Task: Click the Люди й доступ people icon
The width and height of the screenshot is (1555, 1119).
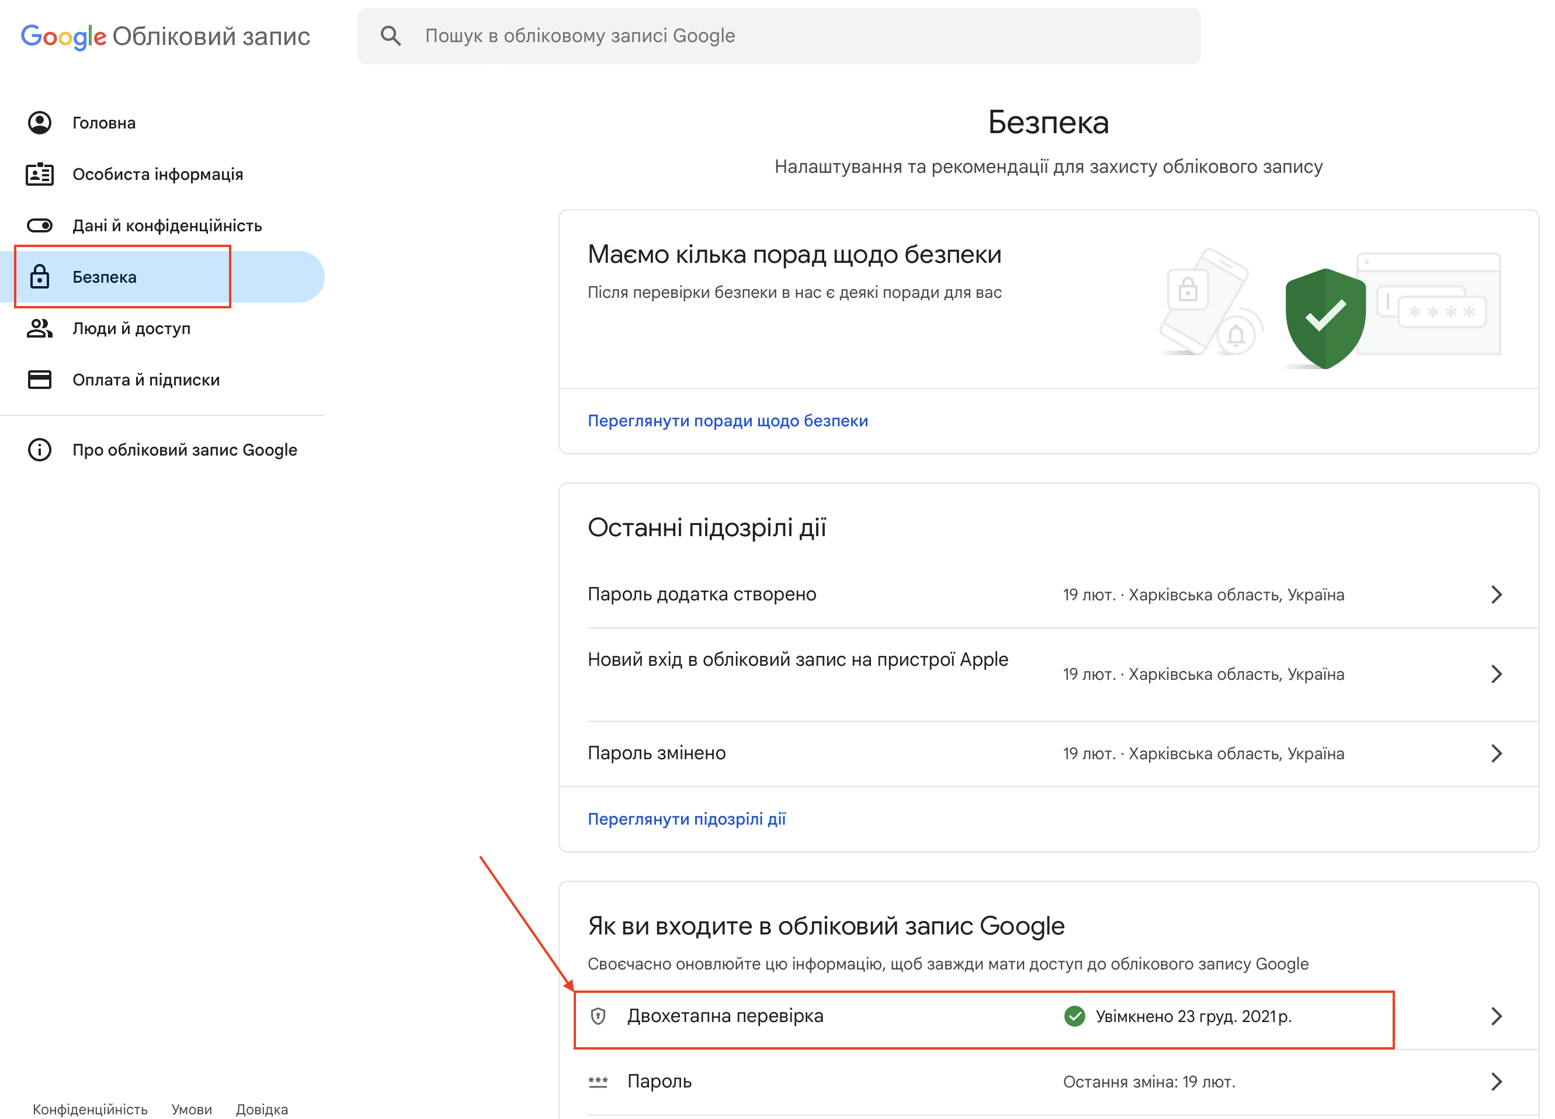Action: [x=40, y=328]
